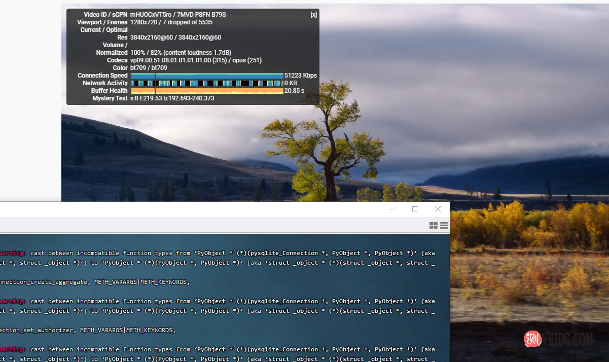Click the 20.85 s buffer readout
Image resolution: width=609 pixels, height=362 pixels.
[294, 91]
